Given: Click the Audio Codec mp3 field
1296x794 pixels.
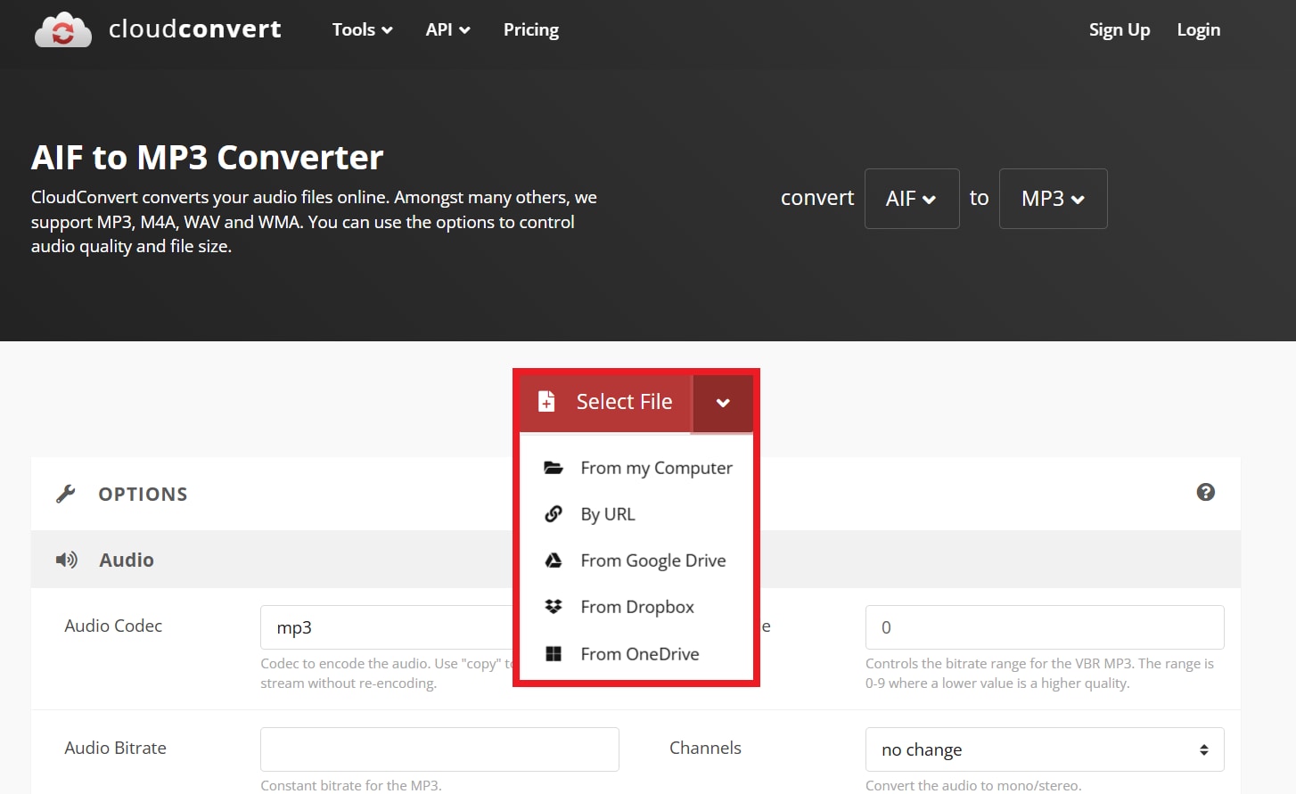Looking at the screenshot, I should click(388, 627).
